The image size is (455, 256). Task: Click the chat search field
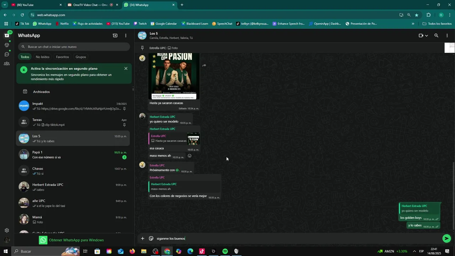[x=74, y=47]
